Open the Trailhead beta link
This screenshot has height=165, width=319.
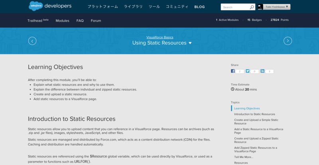coord(38,20)
